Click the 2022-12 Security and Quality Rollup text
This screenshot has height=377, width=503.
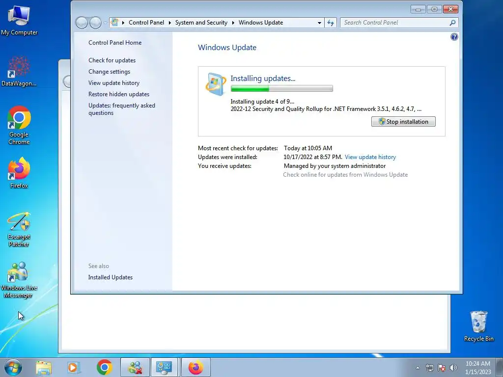click(x=326, y=109)
